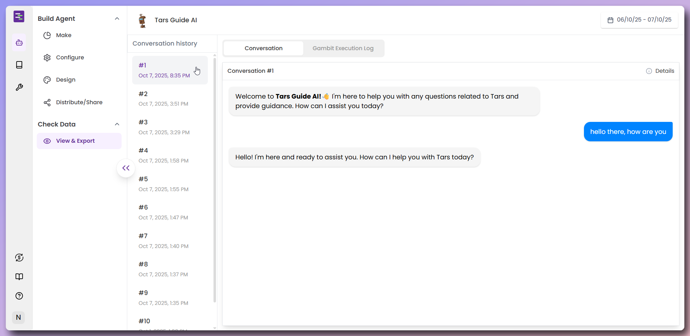Switch to the Conversation tab
The width and height of the screenshot is (690, 336).
[x=263, y=48]
